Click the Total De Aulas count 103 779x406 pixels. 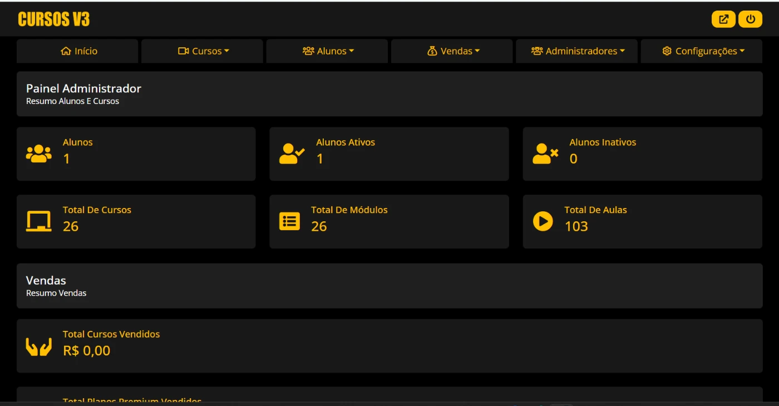[x=576, y=226]
